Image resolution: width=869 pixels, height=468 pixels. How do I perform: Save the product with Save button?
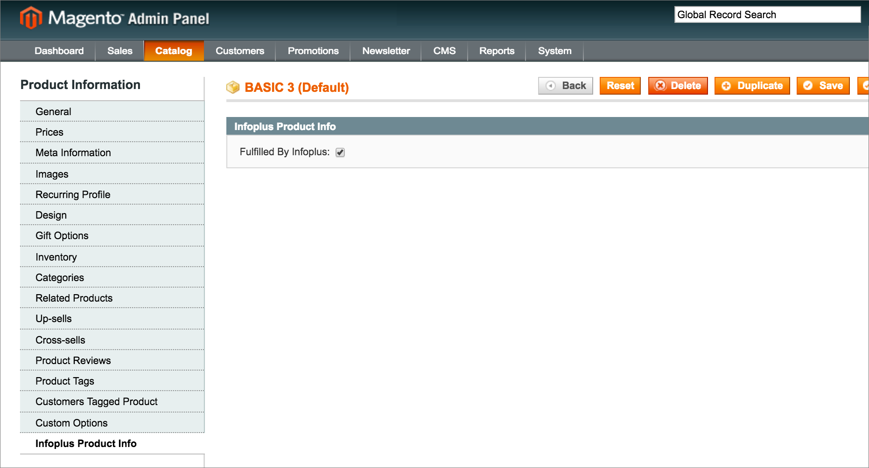[823, 86]
